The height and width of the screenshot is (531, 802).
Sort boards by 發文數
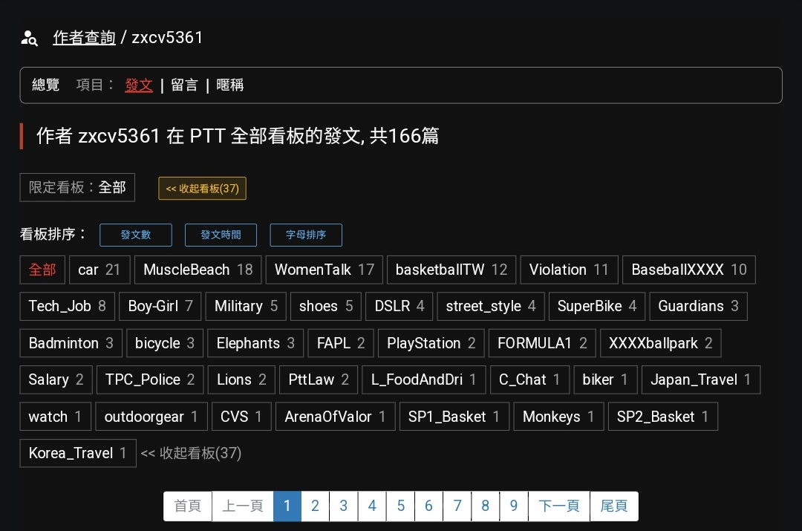coord(136,235)
